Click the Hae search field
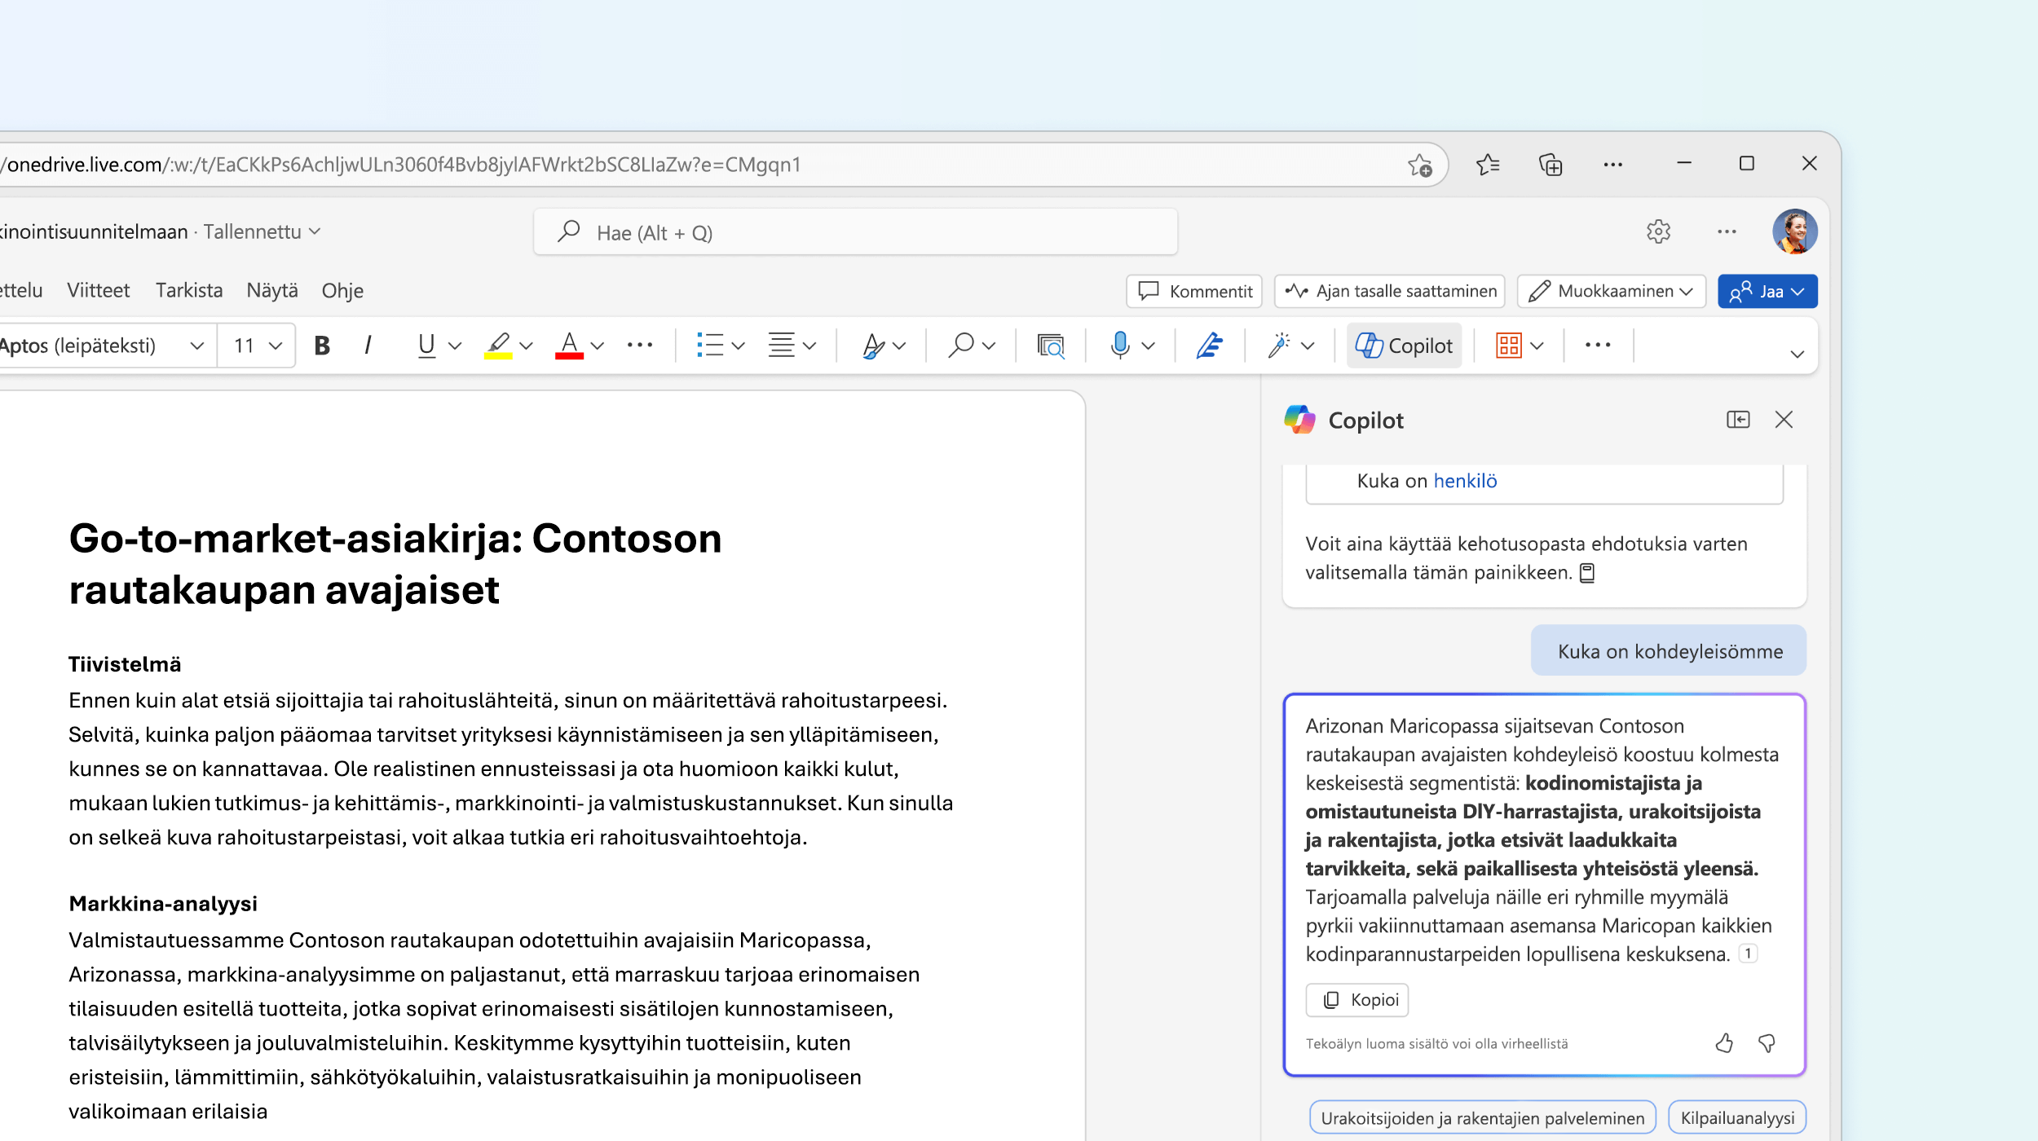 click(x=855, y=232)
